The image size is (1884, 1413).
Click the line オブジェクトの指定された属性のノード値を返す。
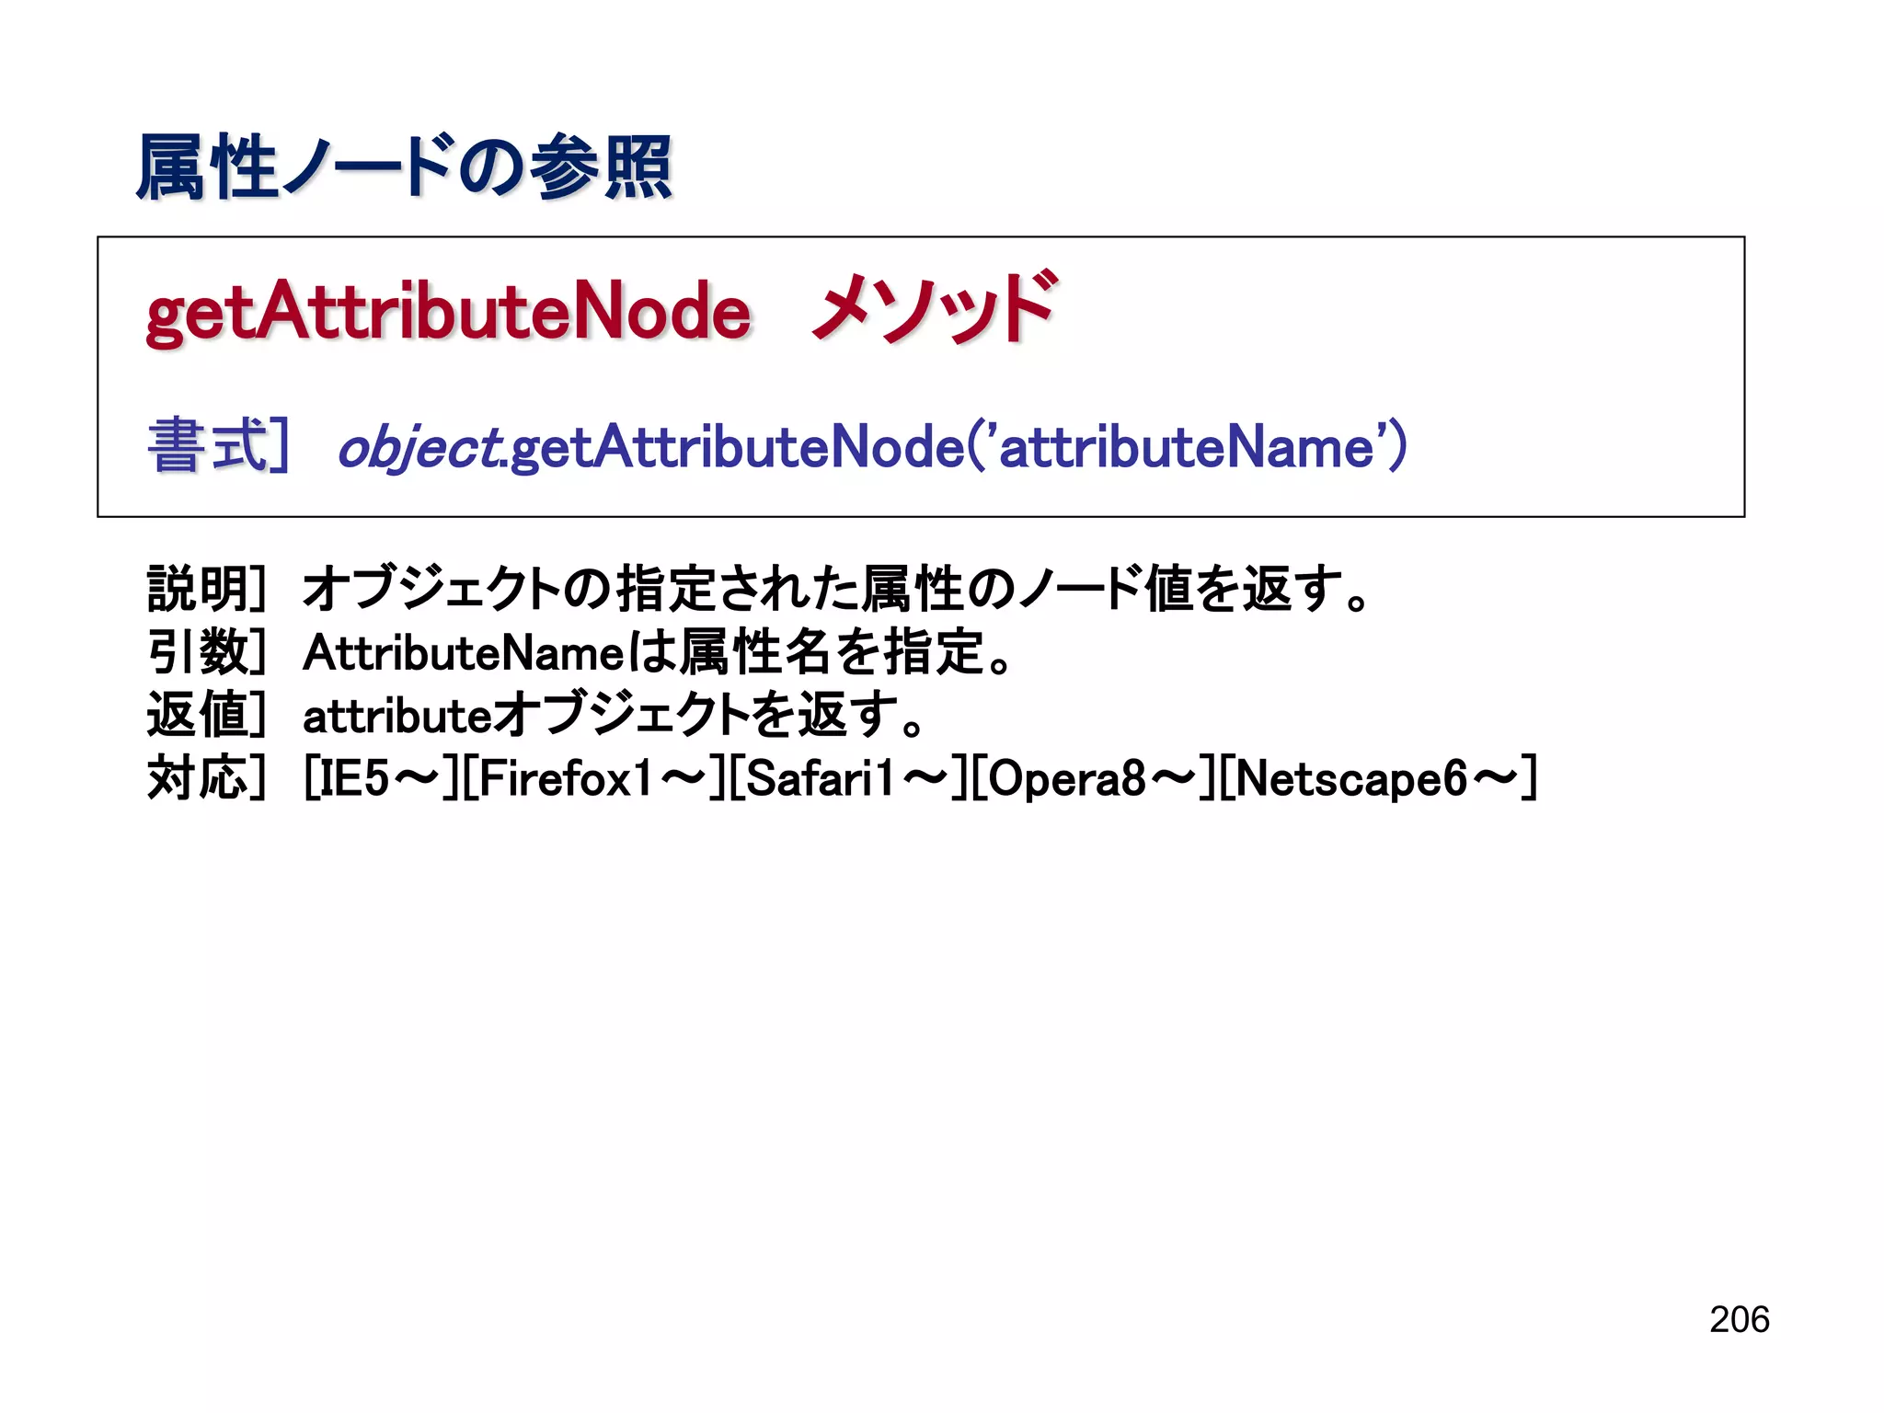pyautogui.click(x=837, y=589)
